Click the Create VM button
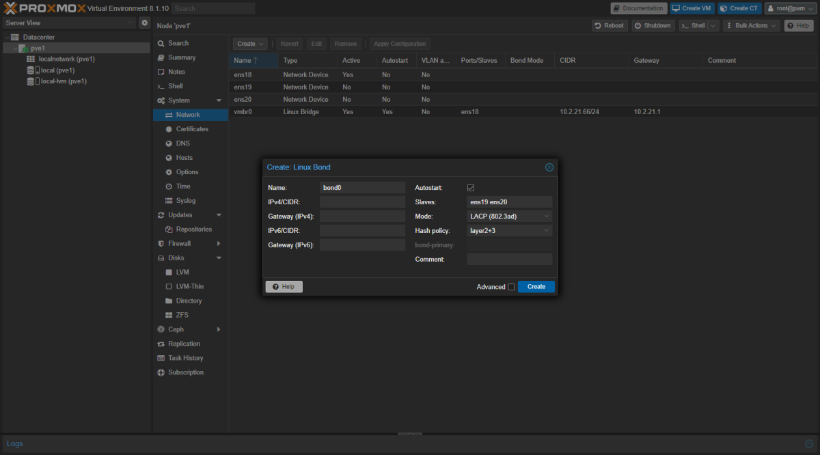Image resolution: width=820 pixels, height=455 pixels. point(691,8)
